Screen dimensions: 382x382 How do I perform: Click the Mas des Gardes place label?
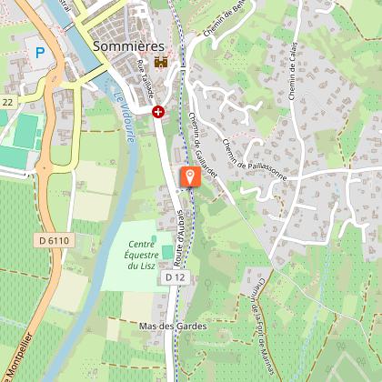[x=173, y=327]
